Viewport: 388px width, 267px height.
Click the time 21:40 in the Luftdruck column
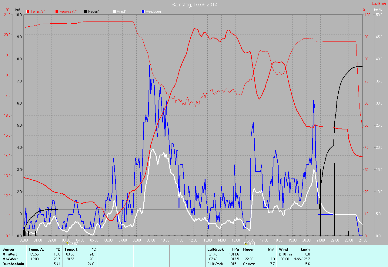tap(213, 254)
